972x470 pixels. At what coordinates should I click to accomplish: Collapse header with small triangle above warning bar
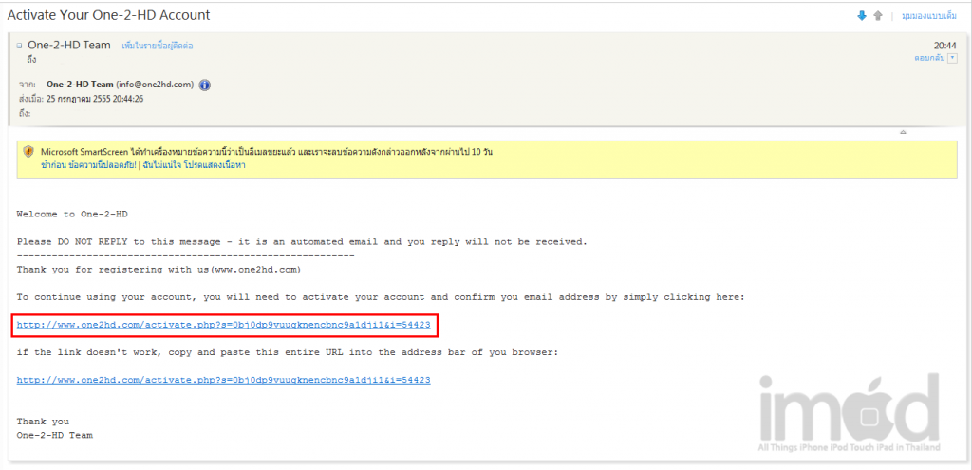(x=903, y=132)
